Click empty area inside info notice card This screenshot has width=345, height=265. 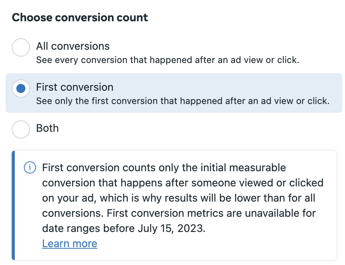[220, 244]
